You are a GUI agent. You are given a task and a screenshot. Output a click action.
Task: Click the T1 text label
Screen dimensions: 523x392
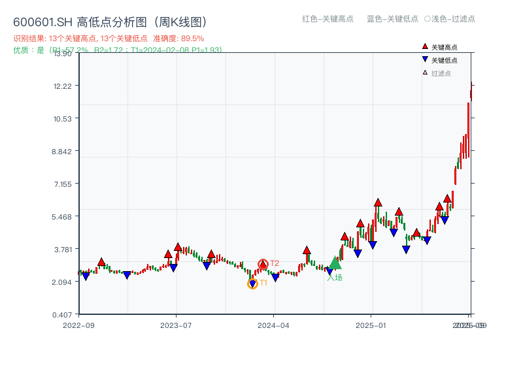[x=263, y=283]
